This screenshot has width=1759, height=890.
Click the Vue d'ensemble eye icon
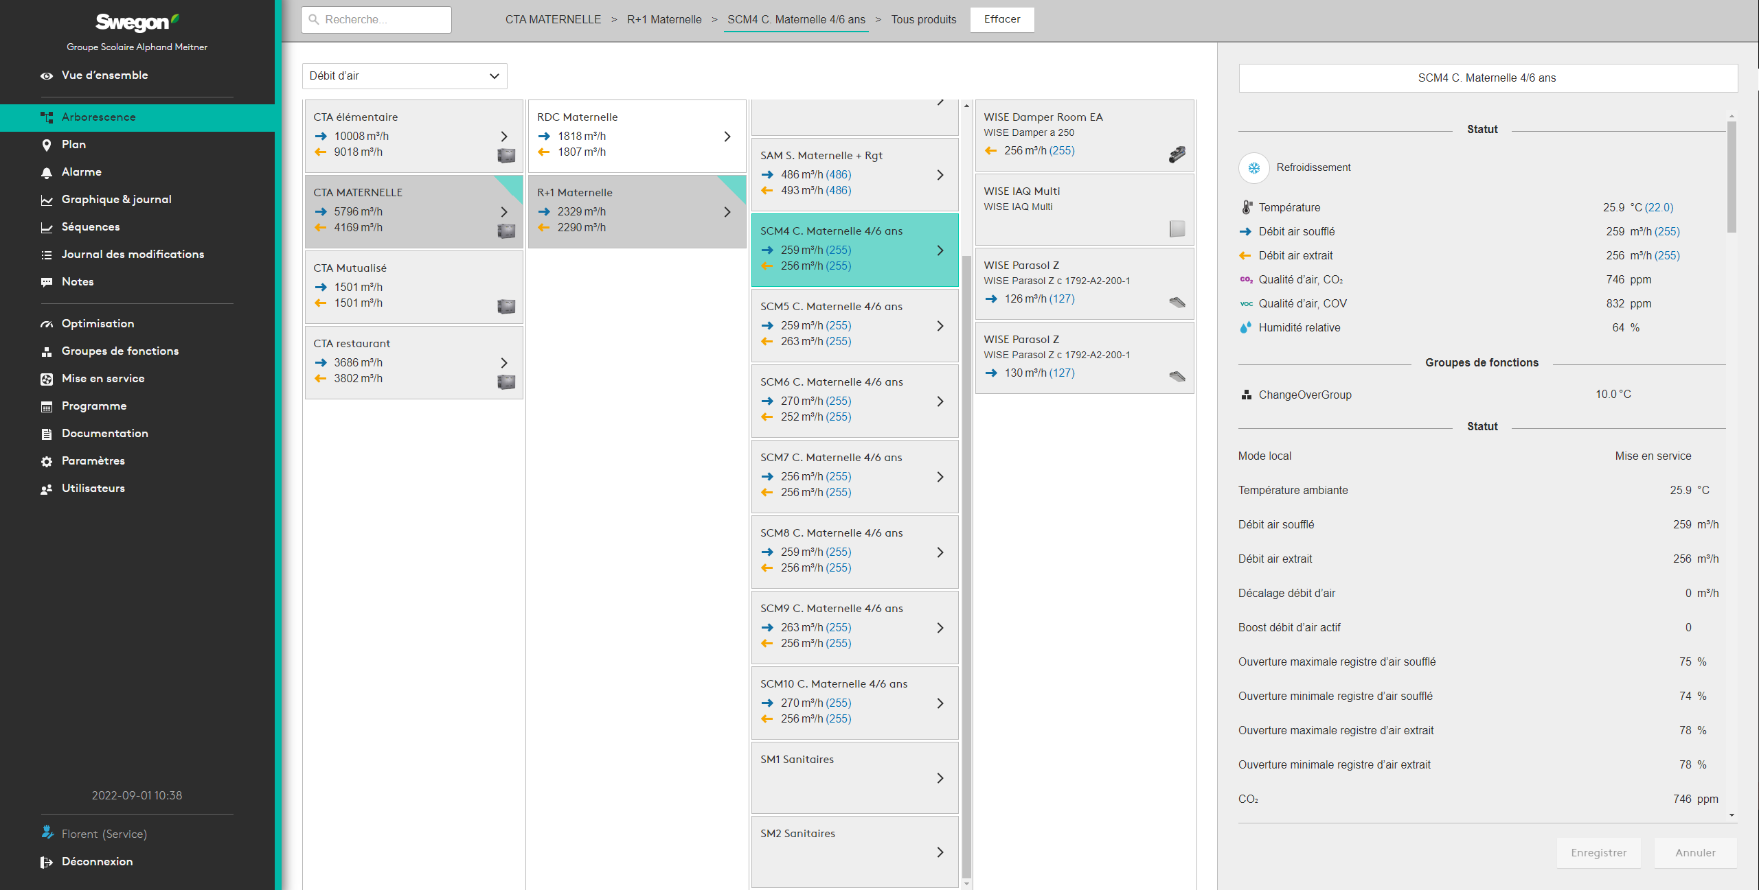point(47,76)
